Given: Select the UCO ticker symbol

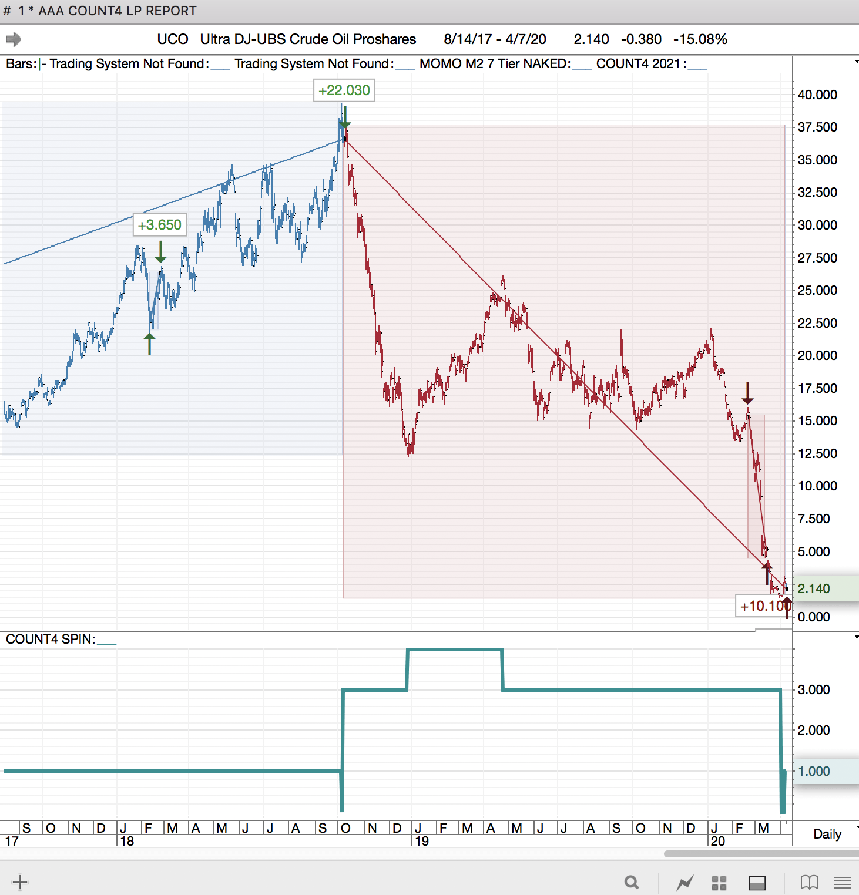Looking at the screenshot, I should click(173, 39).
